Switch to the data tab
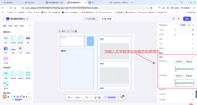This screenshot has width=197, height=105. click(22, 26)
